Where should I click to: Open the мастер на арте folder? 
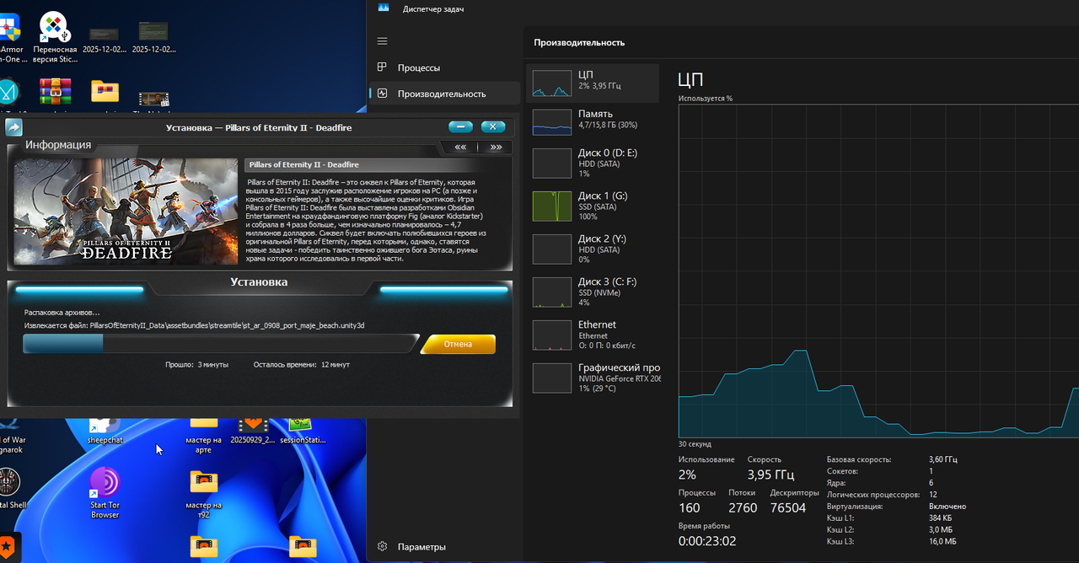[x=204, y=436]
